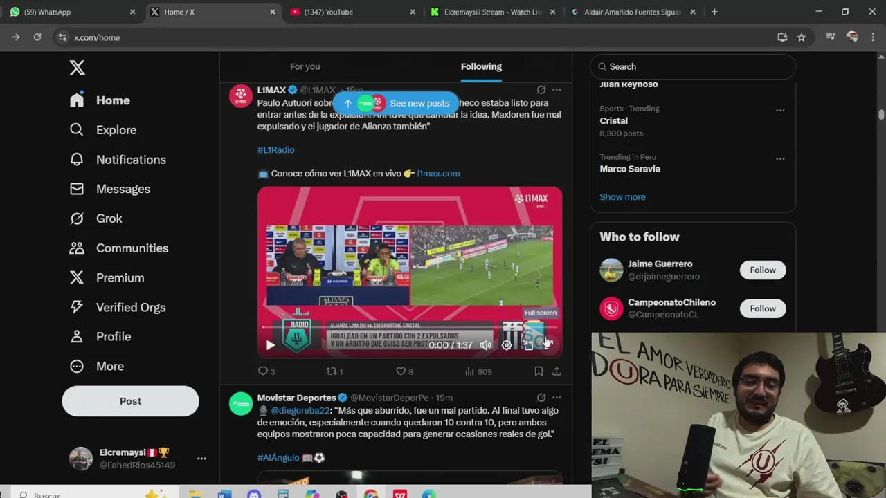
Task: Toggle video picture-in-picture
Action: point(528,345)
